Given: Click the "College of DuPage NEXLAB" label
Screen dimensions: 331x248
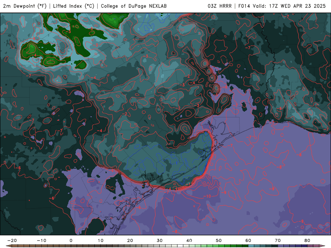Looking at the screenshot, I should click(134, 6).
